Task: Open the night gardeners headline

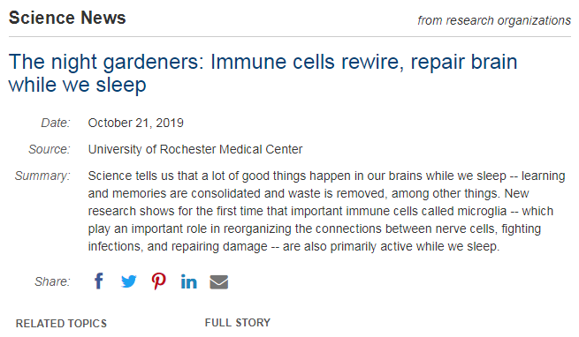Action: point(263,73)
